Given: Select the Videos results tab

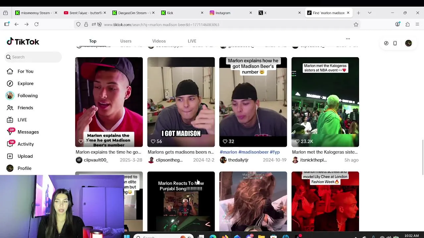Looking at the screenshot, I should (x=159, y=41).
